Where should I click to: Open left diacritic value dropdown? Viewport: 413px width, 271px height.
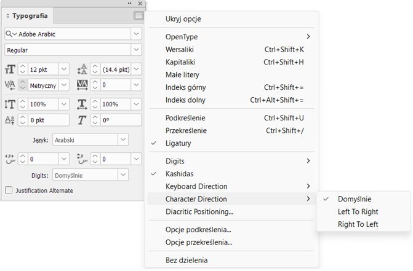64,159
